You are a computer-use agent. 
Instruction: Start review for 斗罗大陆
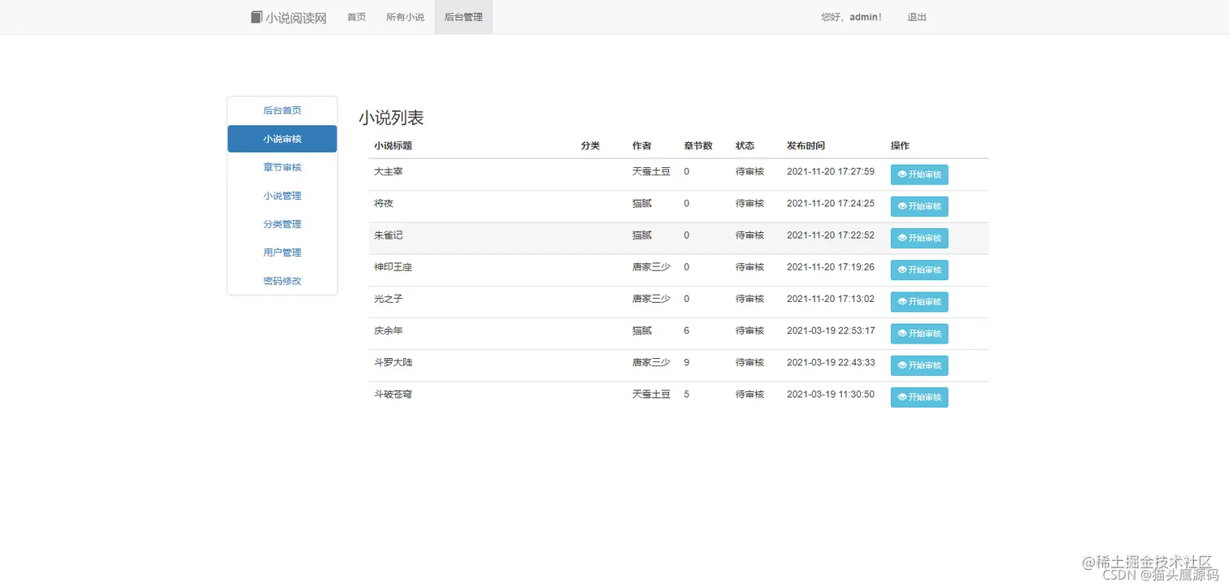point(919,365)
